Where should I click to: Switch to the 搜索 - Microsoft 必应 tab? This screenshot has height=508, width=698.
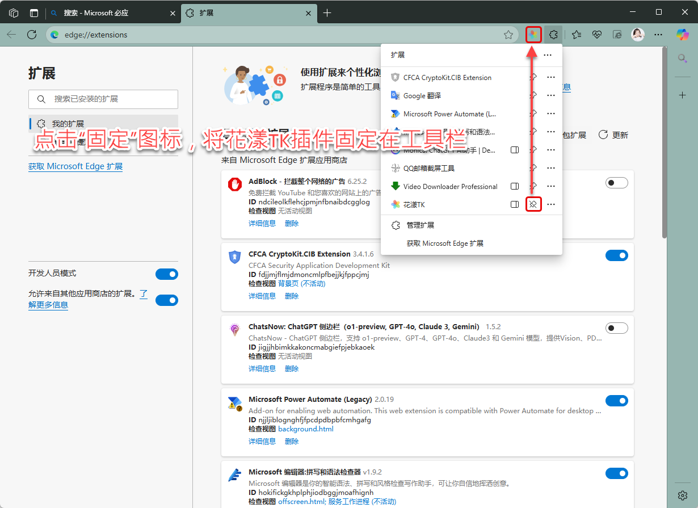(113, 12)
